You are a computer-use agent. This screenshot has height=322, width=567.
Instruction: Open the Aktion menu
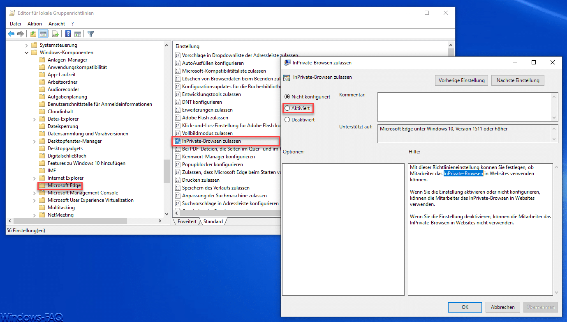coord(35,24)
